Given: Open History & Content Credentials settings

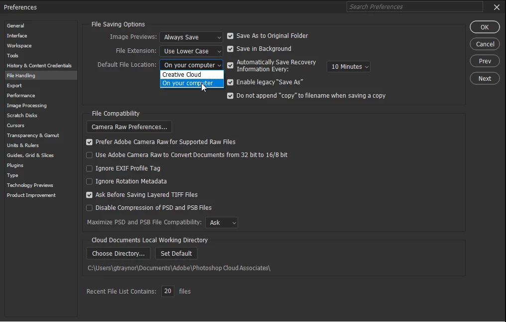Looking at the screenshot, I should pyautogui.click(x=39, y=66).
